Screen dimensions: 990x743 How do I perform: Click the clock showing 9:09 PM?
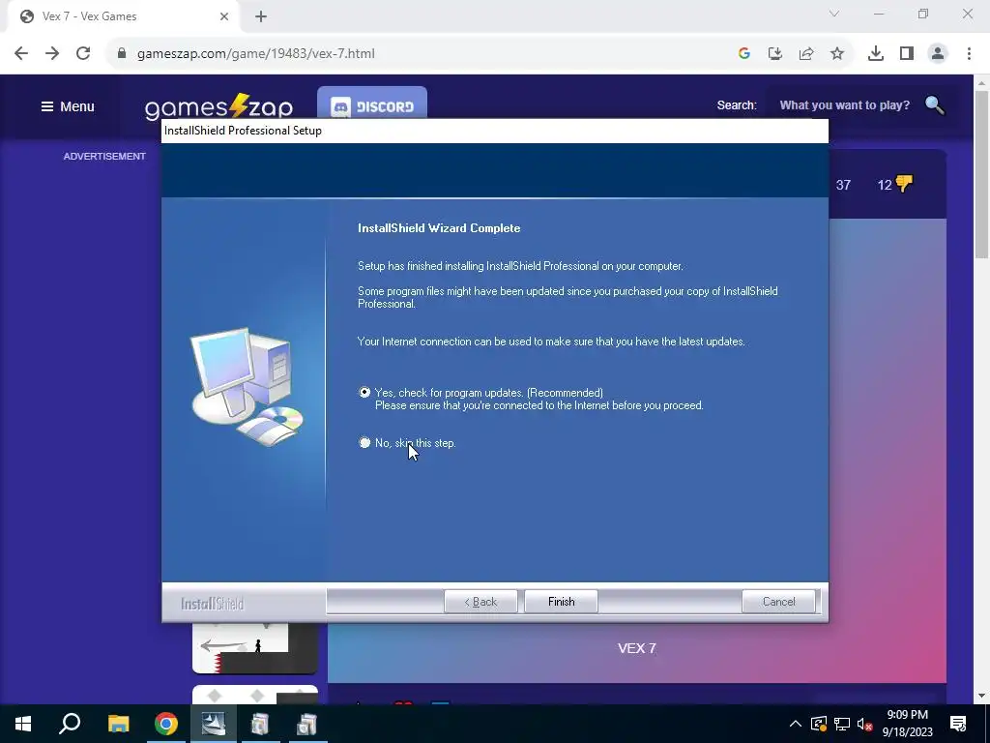click(x=907, y=724)
